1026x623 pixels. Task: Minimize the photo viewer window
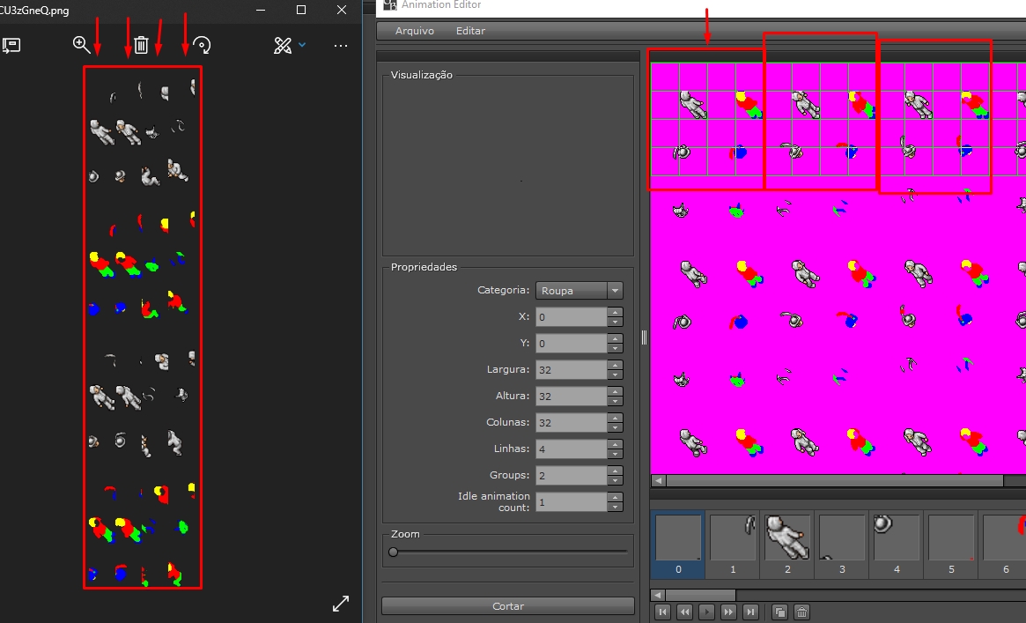click(261, 10)
